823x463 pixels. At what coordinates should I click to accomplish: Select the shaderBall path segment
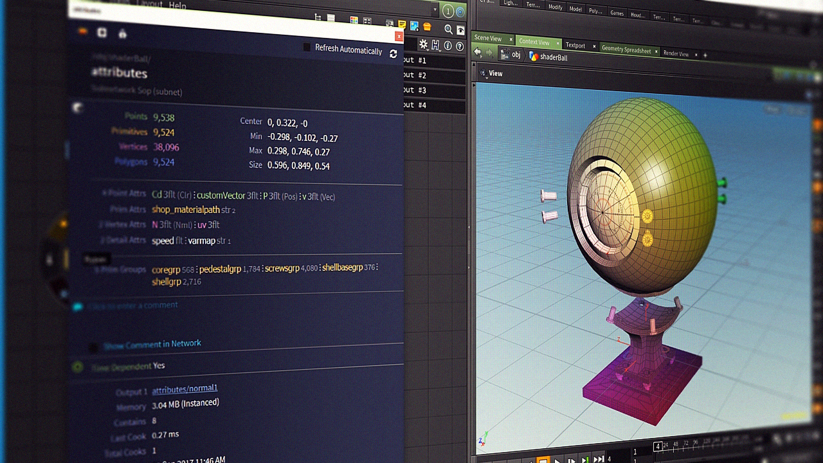pyautogui.click(x=554, y=57)
